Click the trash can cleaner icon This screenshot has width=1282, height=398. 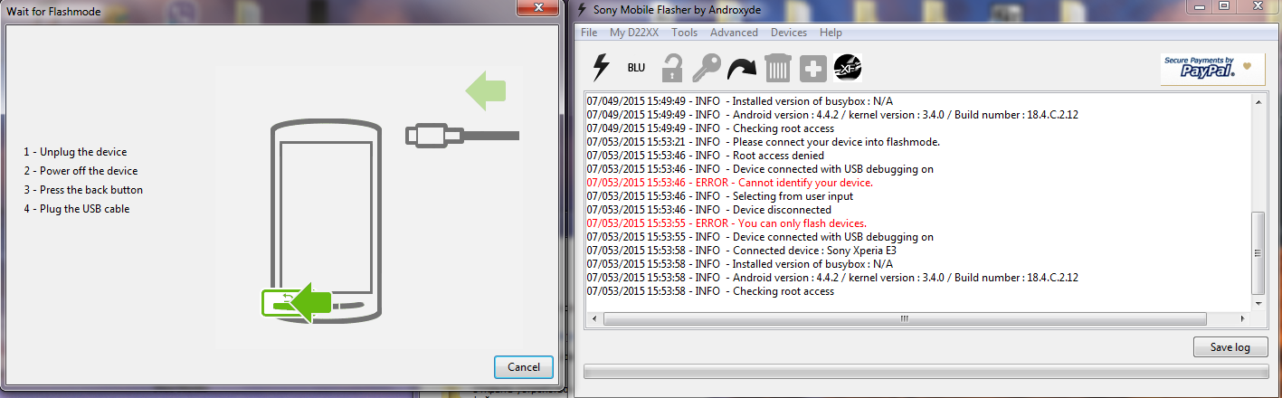tap(777, 68)
